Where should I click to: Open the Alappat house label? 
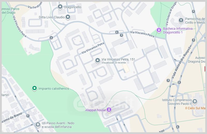95,110
